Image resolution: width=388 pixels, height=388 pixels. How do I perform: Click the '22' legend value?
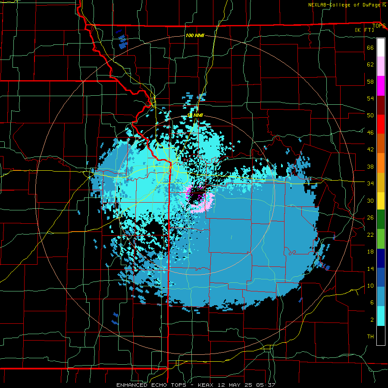[x=370, y=235]
